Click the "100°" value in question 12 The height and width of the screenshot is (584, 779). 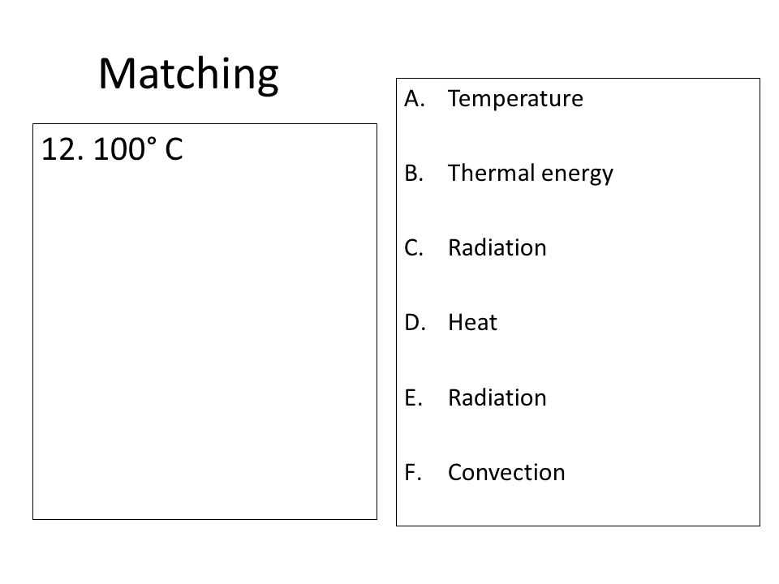coord(125,149)
